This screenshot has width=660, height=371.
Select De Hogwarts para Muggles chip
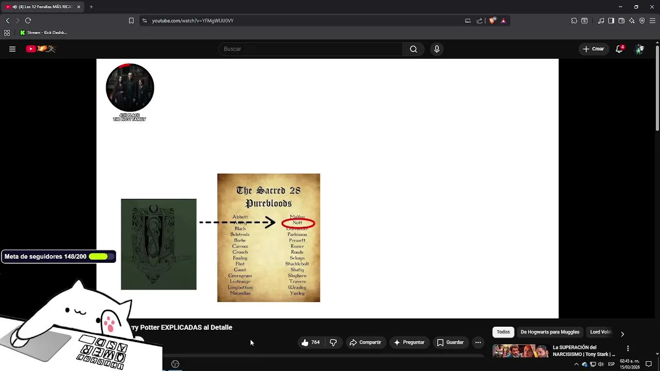550,332
